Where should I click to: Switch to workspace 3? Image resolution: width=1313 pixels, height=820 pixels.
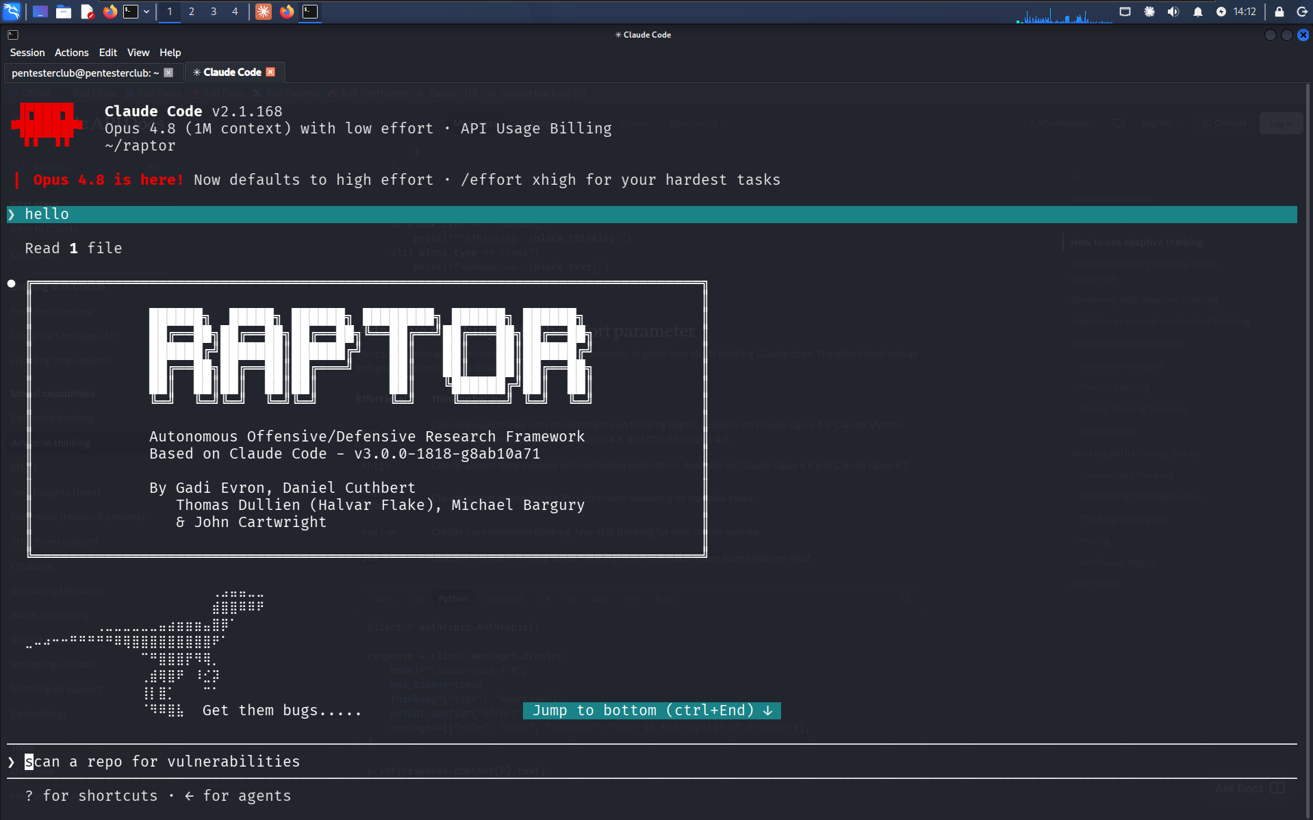(x=214, y=11)
